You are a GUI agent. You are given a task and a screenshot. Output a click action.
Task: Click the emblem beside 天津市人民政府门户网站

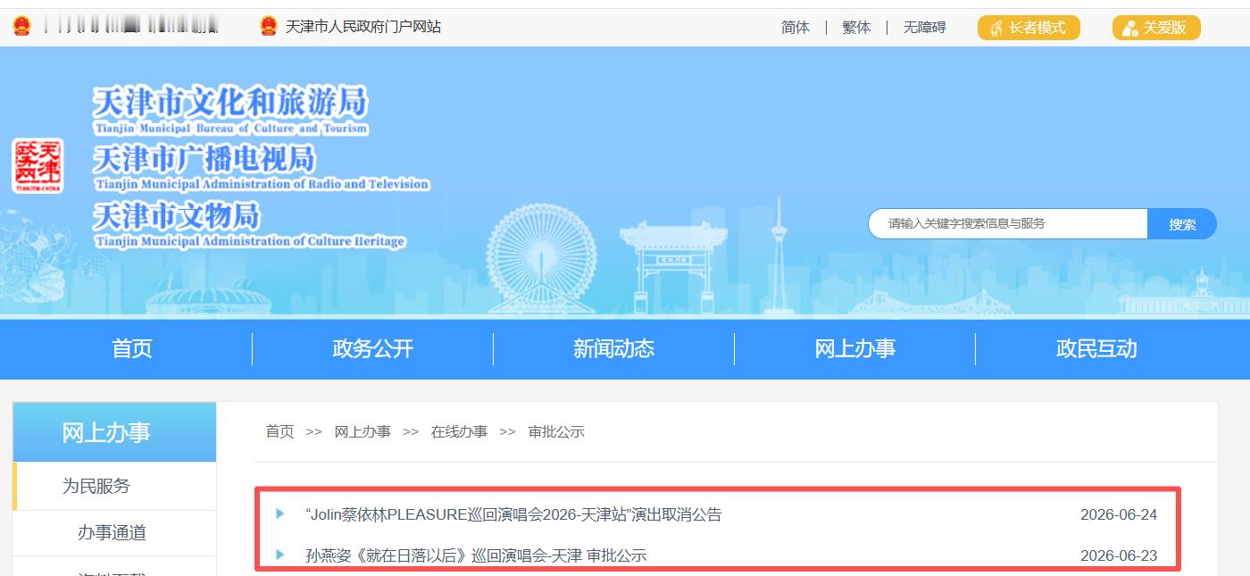click(268, 27)
